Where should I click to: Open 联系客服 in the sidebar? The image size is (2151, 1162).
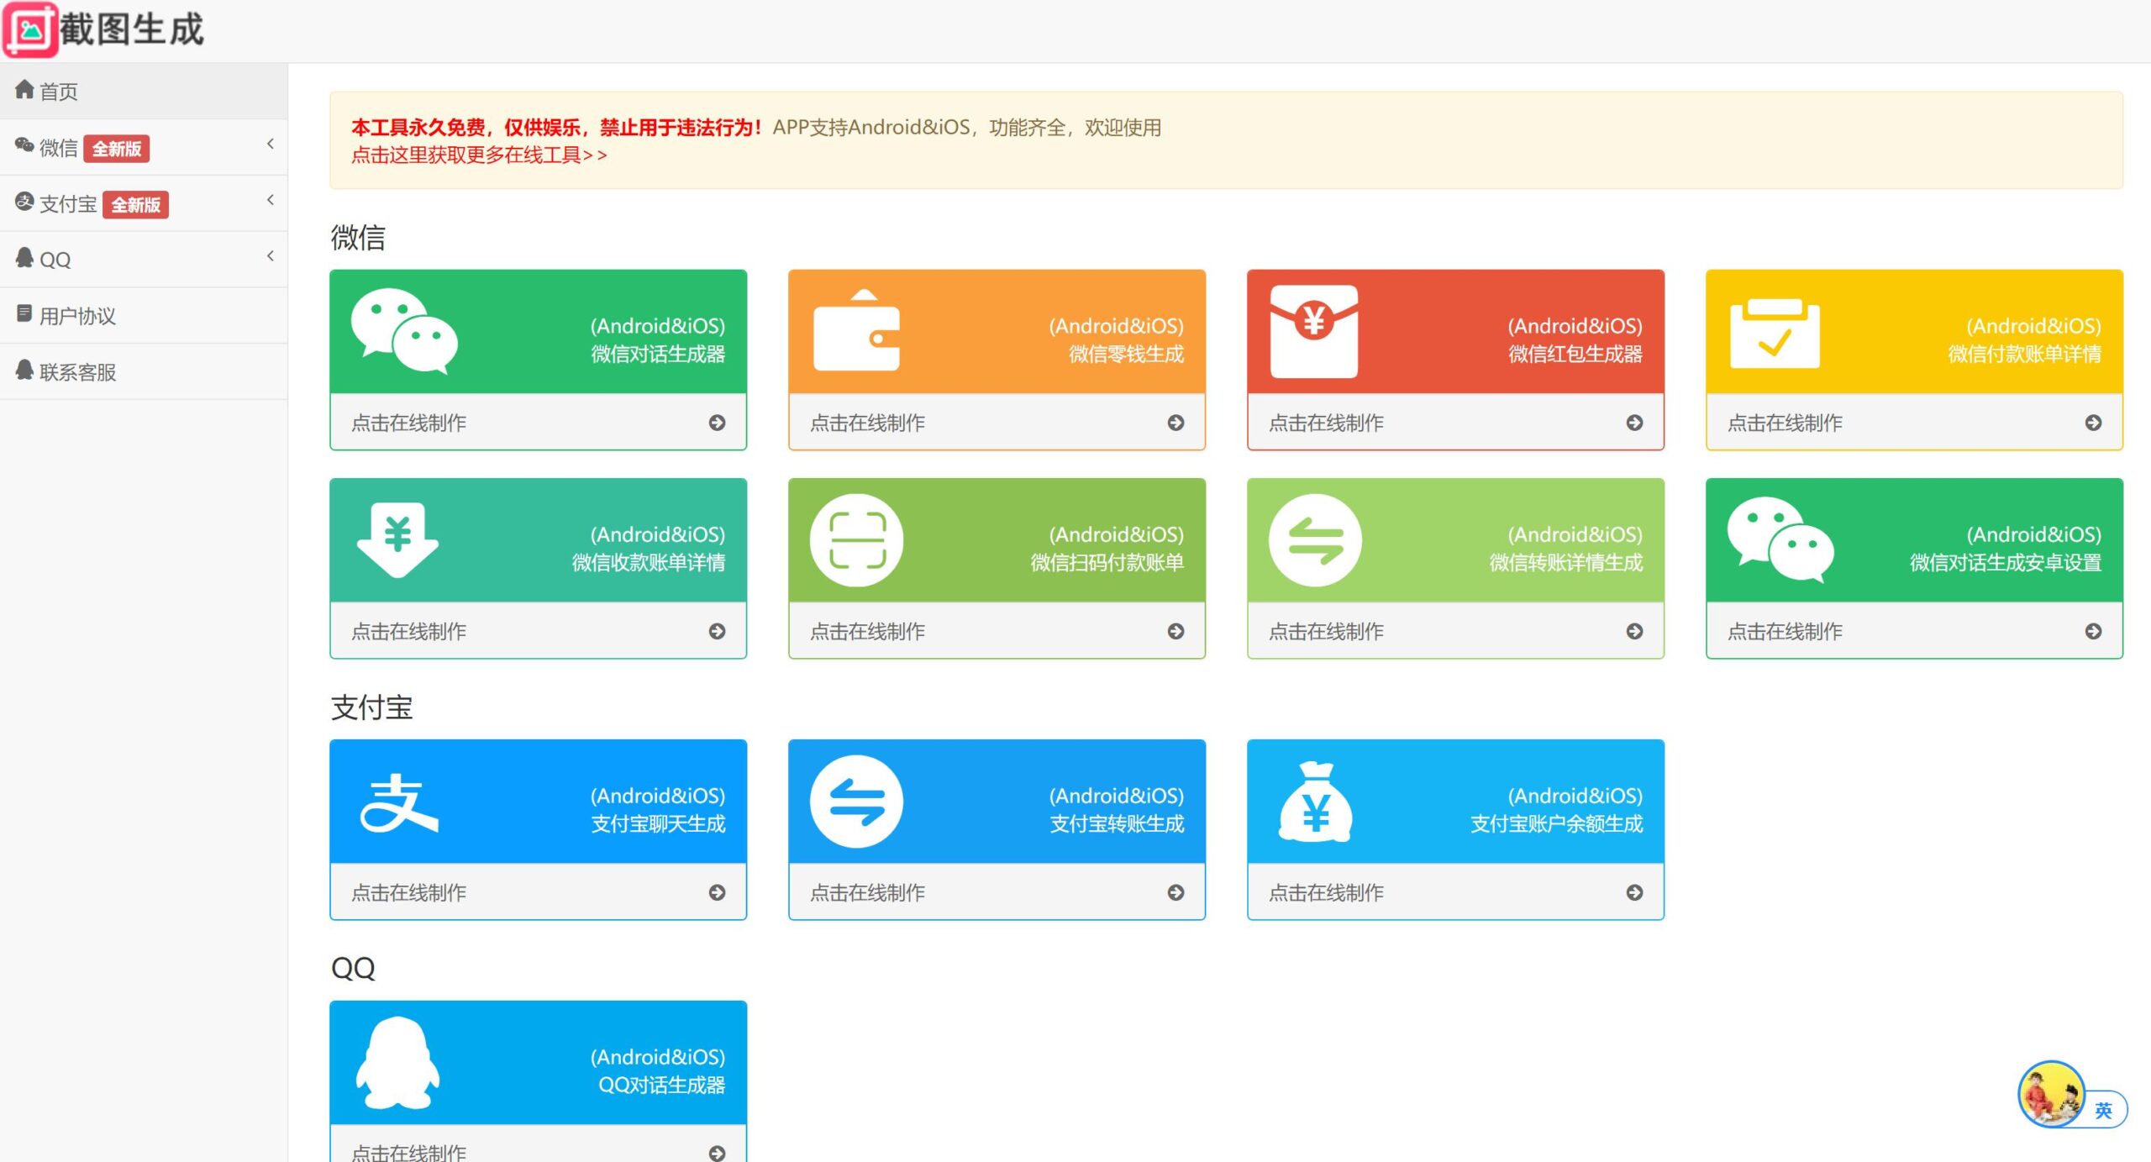144,371
